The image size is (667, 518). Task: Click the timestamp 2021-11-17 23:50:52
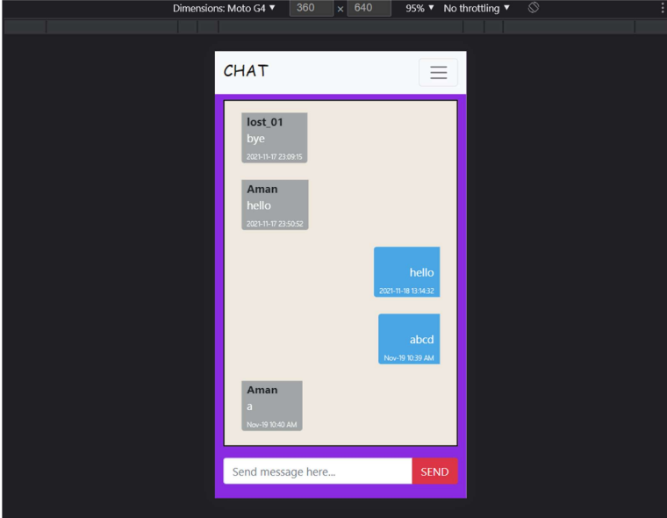[x=275, y=224]
